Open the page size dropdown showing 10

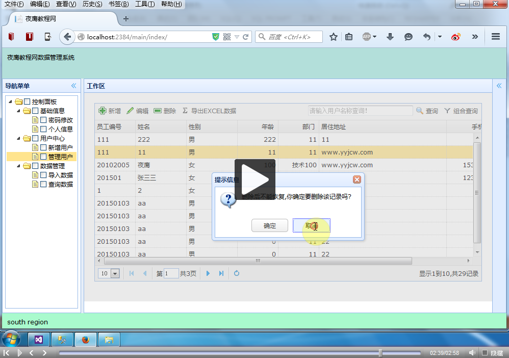point(115,273)
